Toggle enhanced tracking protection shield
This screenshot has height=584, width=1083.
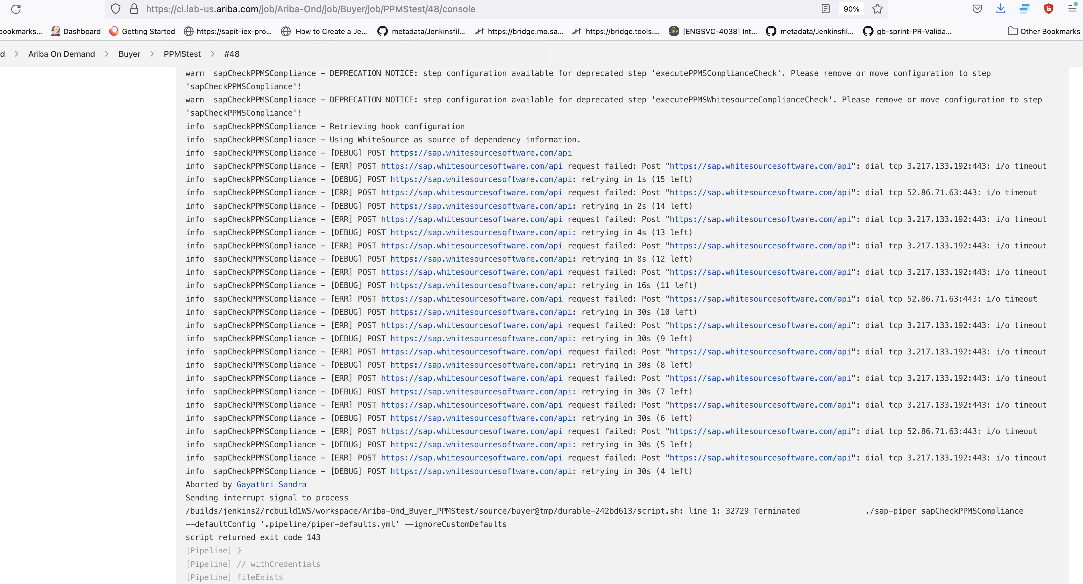tap(115, 8)
